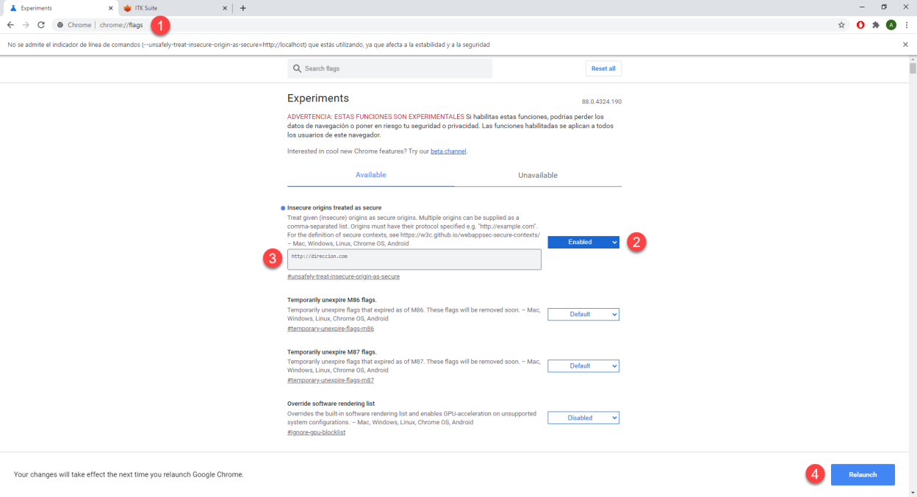
Task: Open #temporary-unexpire-flags-m87 anchor link
Action: [x=331, y=380]
